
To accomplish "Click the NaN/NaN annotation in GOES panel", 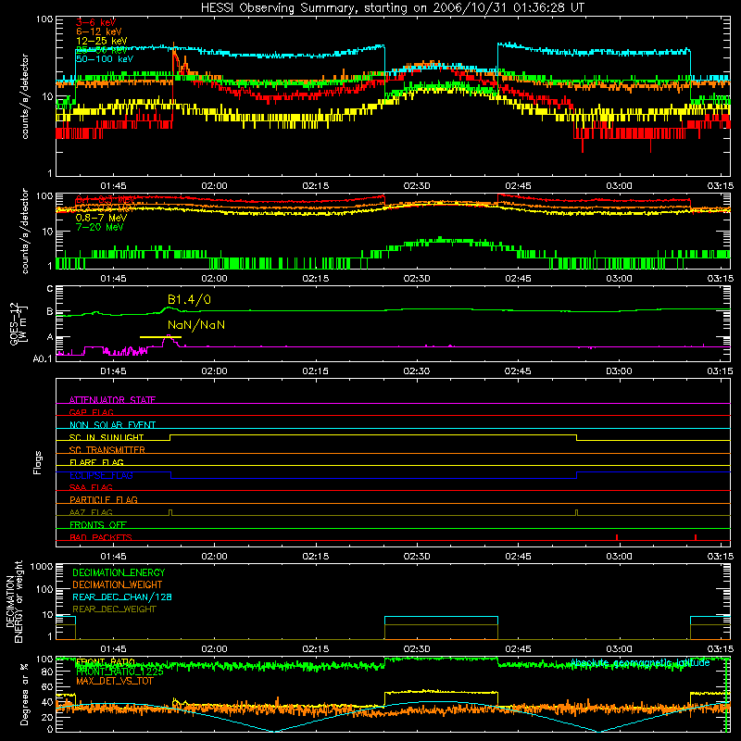I will tap(196, 325).
